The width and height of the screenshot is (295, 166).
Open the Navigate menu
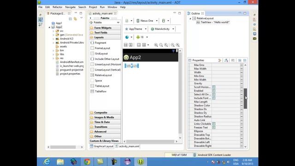(70, 7)
